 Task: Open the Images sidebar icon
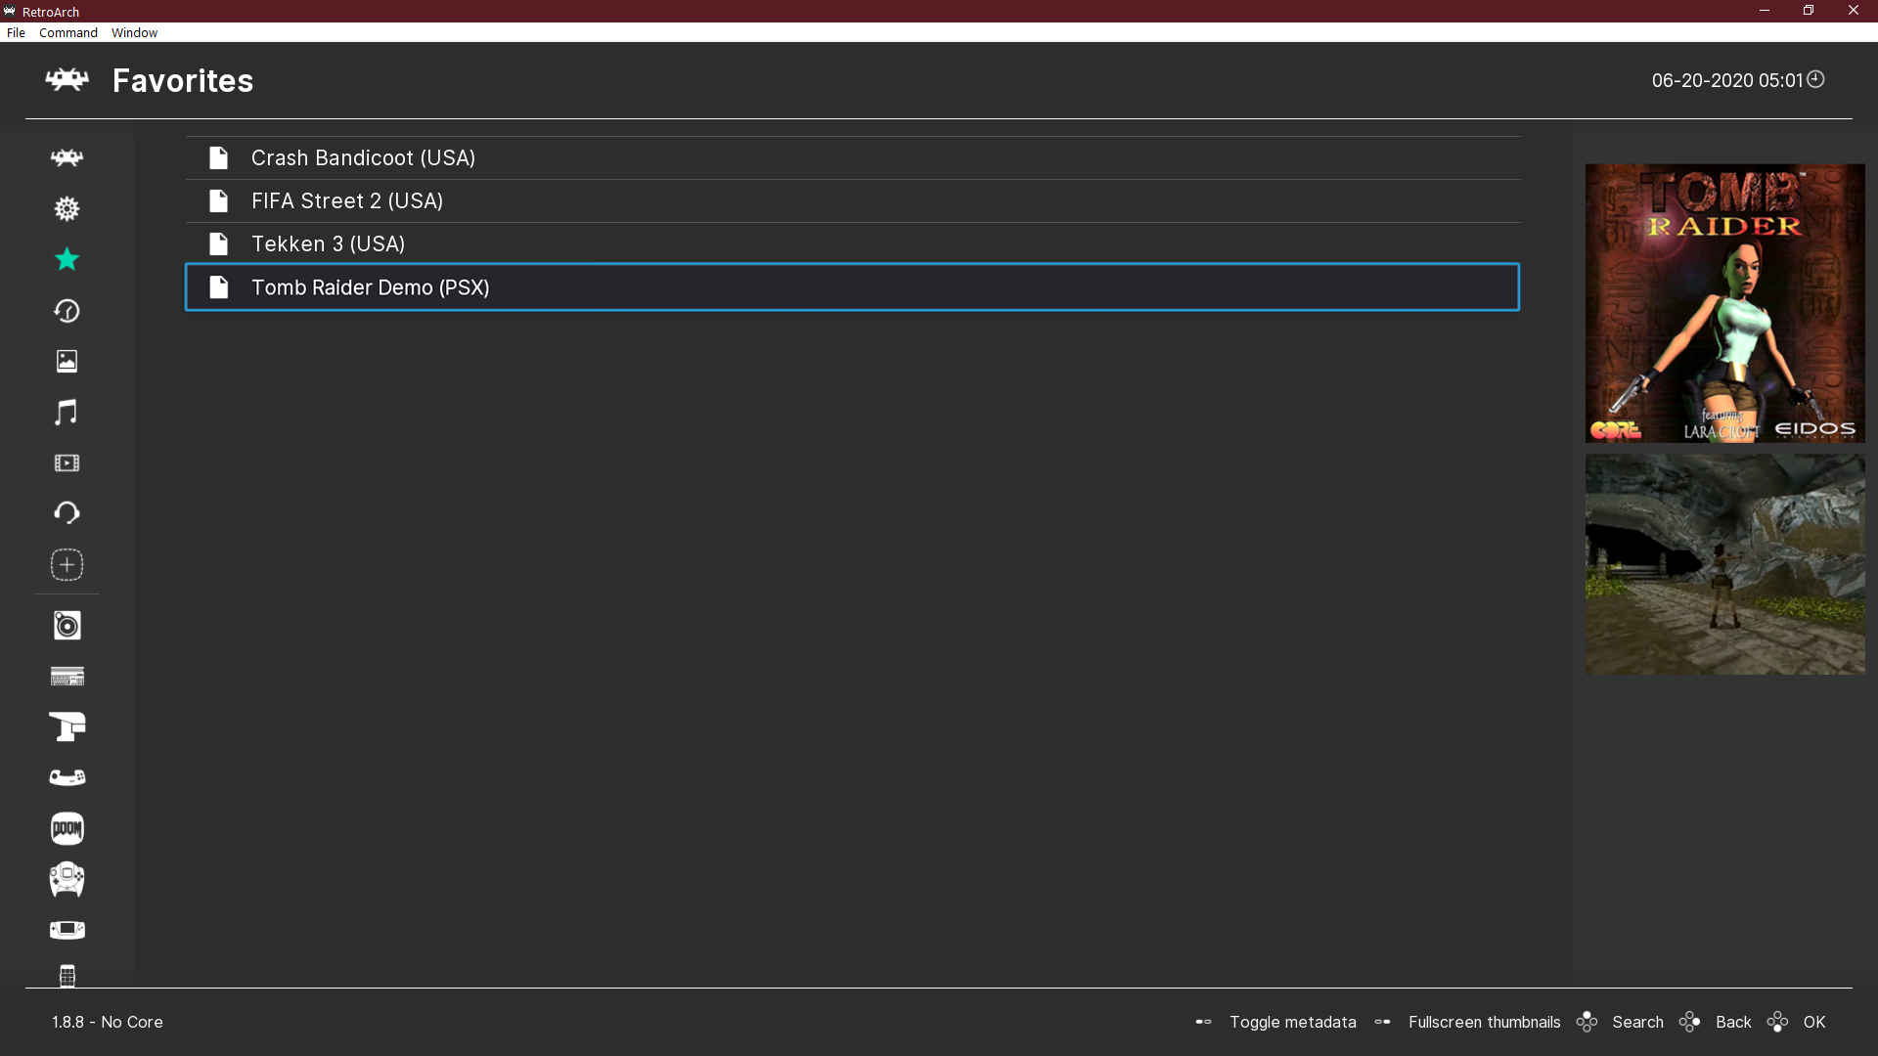point(67,361)
